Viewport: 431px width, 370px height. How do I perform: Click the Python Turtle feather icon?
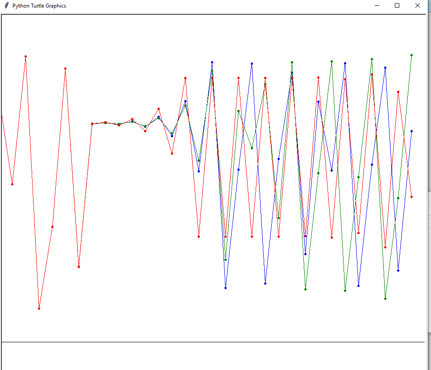pos(6,6)
